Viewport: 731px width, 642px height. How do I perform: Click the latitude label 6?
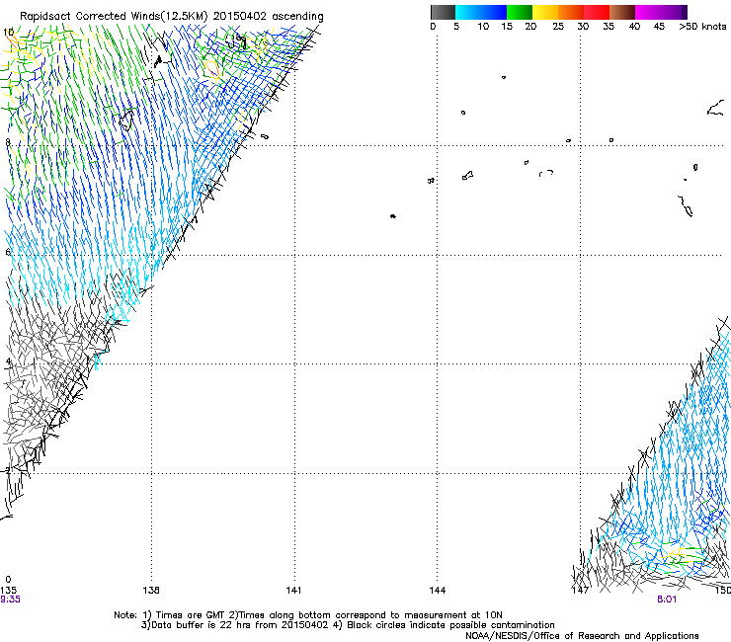coord(8,252)
